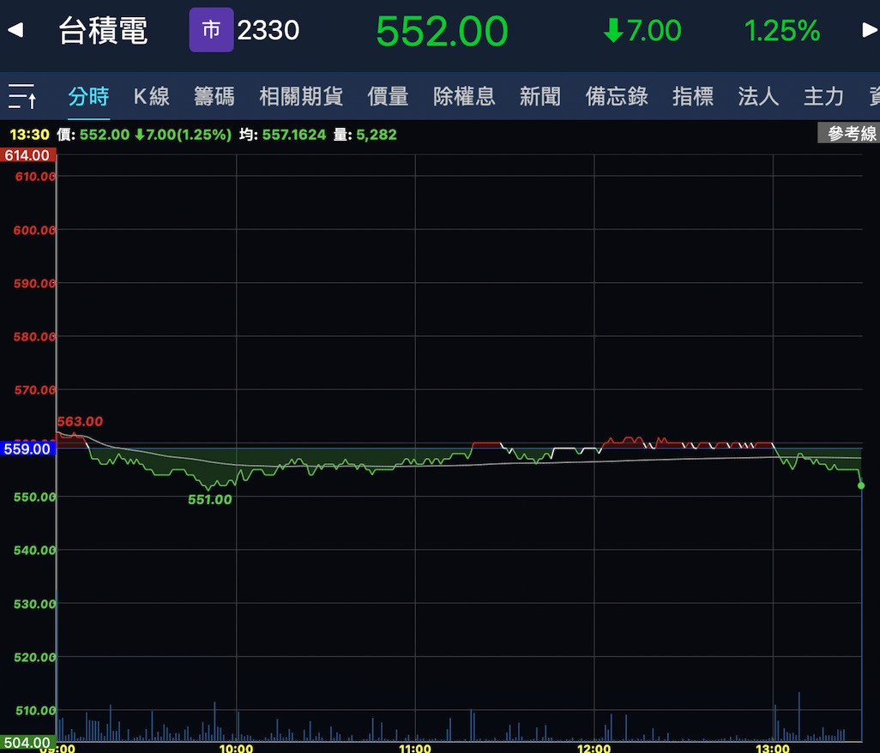Image resolution: width=880 pixels, height=753 pixels.
Task: Click the percent change 1.25%
Action: (x=782, y=31)
